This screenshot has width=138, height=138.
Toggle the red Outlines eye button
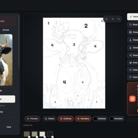coord(66,118)
